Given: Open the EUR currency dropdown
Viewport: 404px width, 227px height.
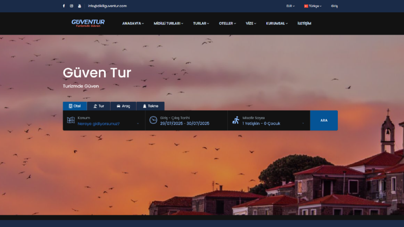Looking at the screenshot, I should [290, 6].
